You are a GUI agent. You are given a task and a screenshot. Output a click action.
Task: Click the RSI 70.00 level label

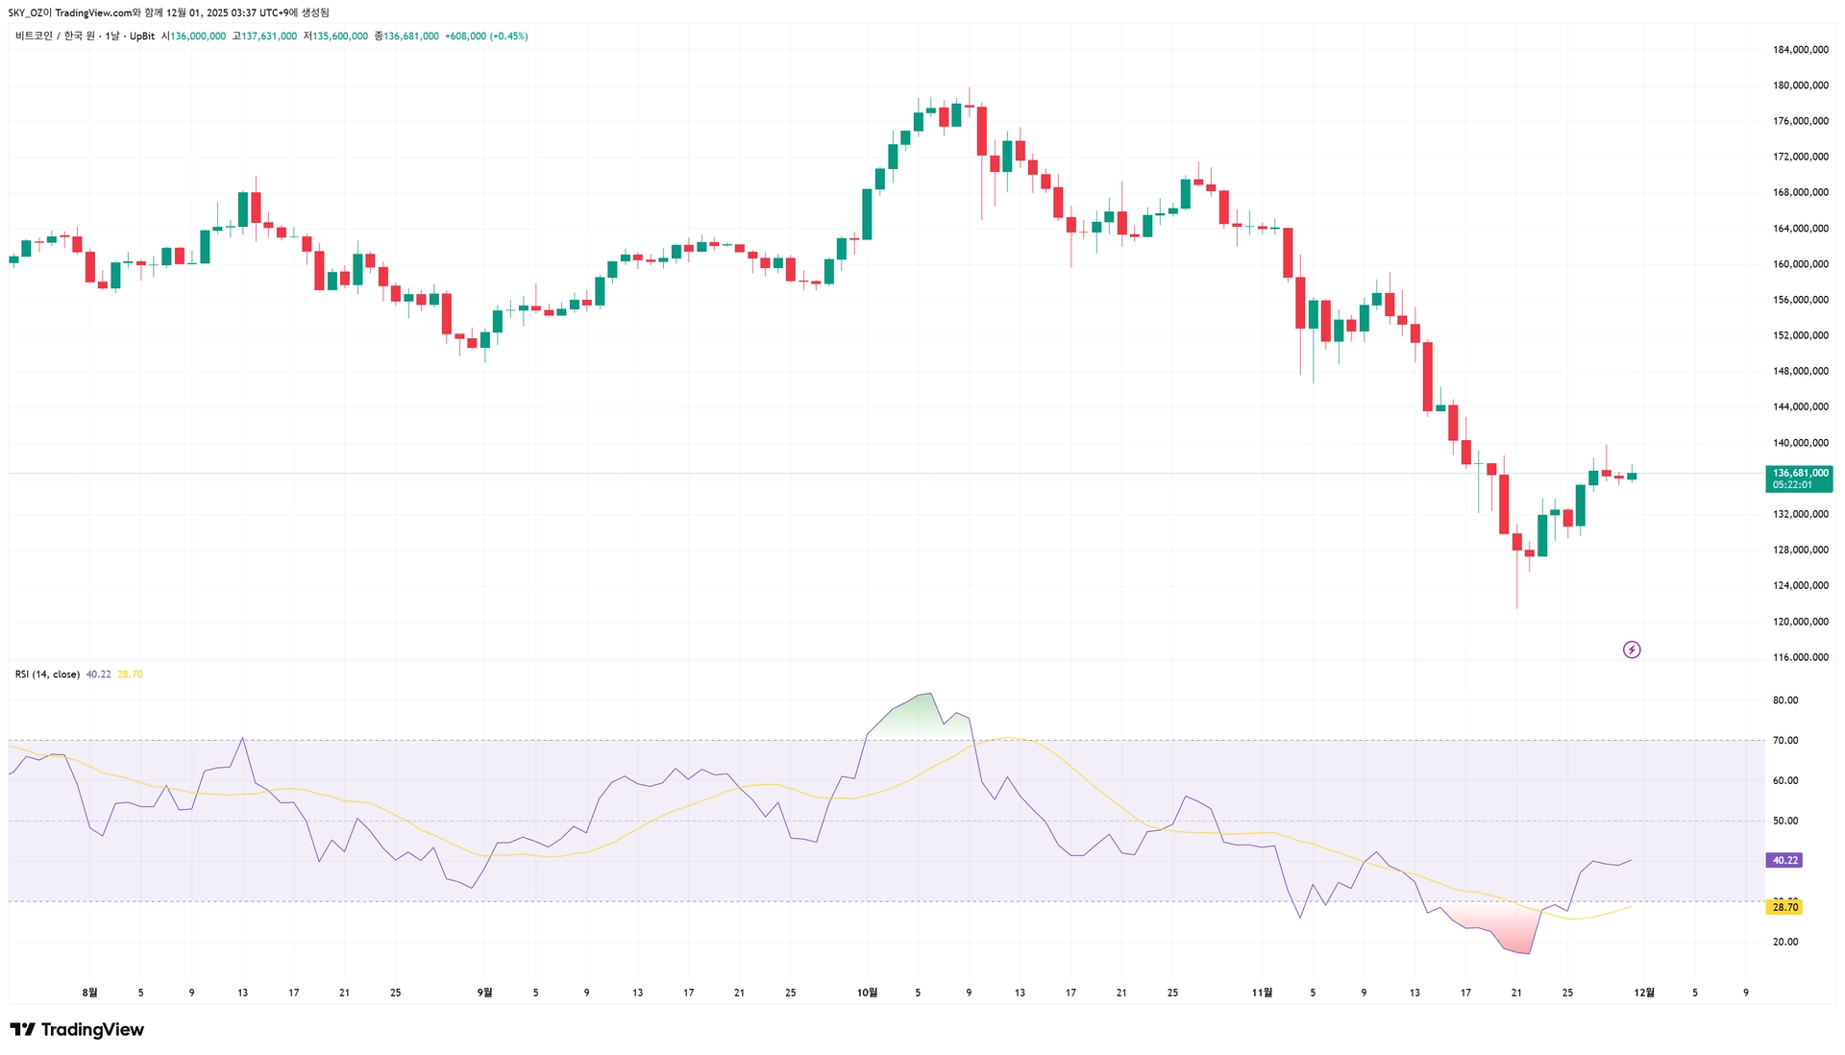[1785, 741]
